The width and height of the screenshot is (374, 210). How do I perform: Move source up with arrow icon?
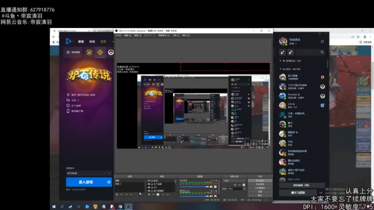pos(163,195)
